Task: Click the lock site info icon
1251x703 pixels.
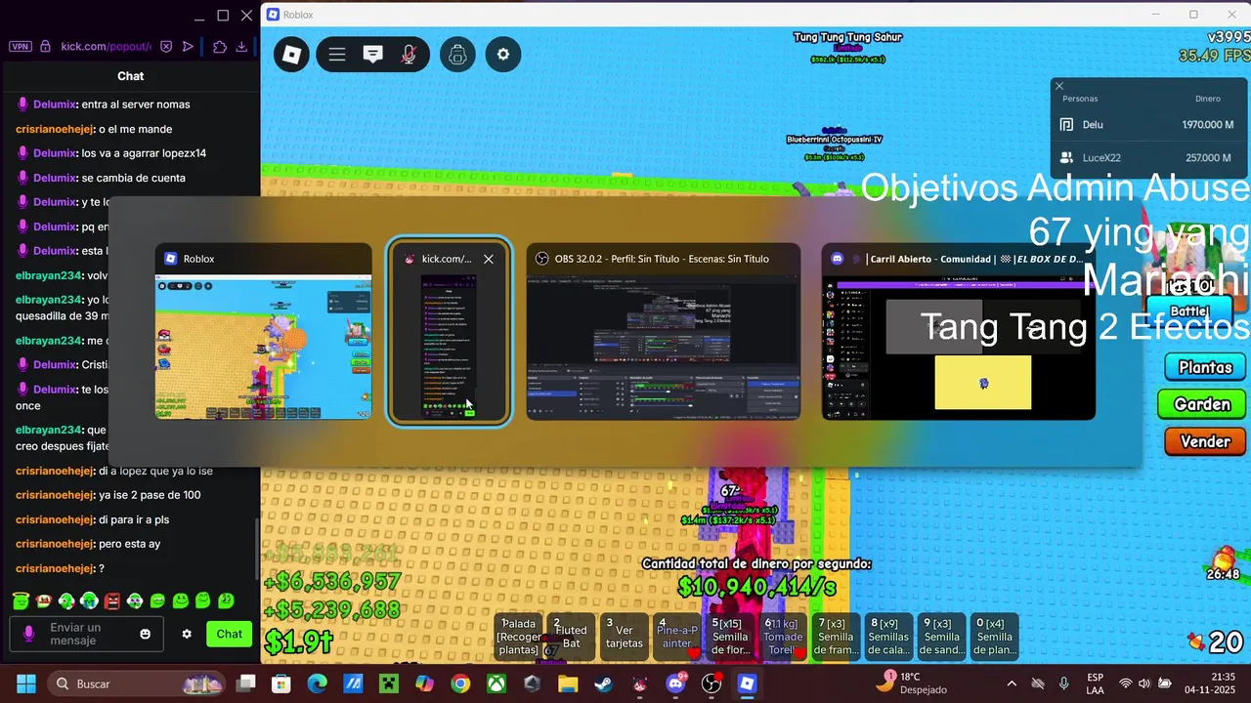Action: click(x=45, y=46)
